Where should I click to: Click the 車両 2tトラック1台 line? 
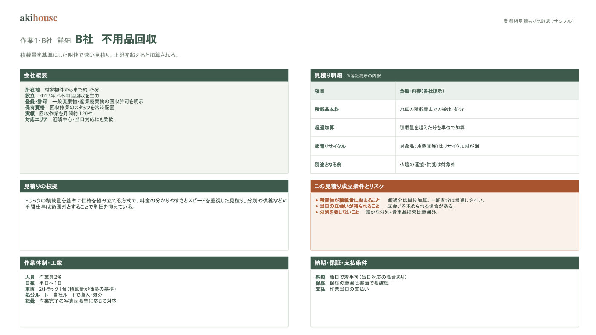(x=71, y=289)
